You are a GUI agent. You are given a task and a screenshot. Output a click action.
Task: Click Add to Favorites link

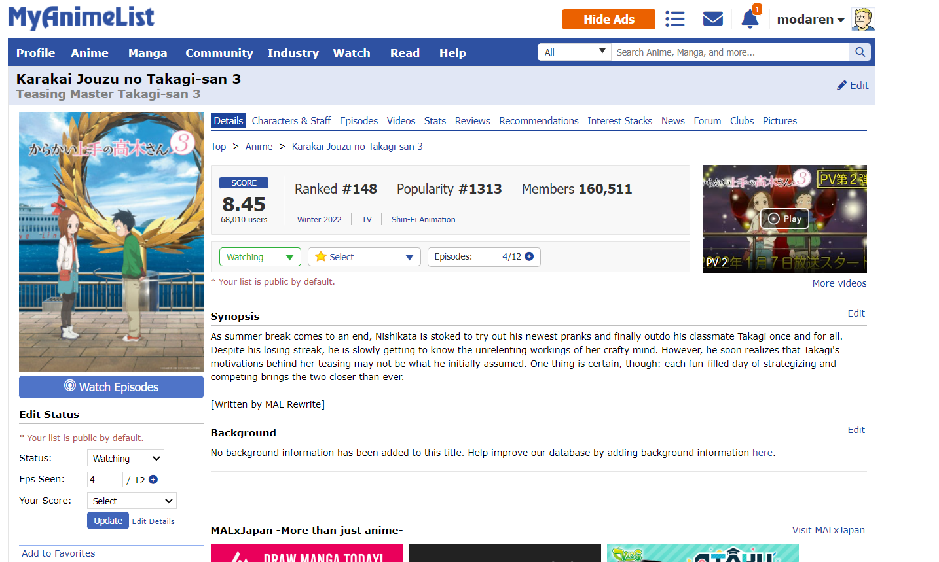(58, 553)
